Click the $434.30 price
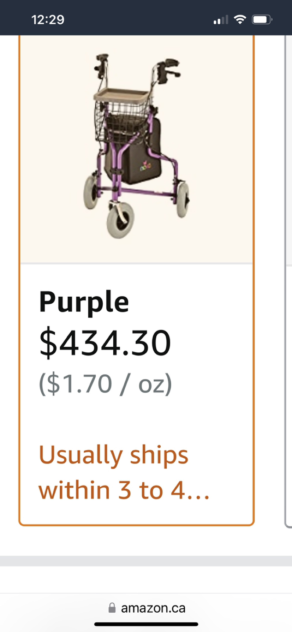The image size is (292, 632). point(105,343)
